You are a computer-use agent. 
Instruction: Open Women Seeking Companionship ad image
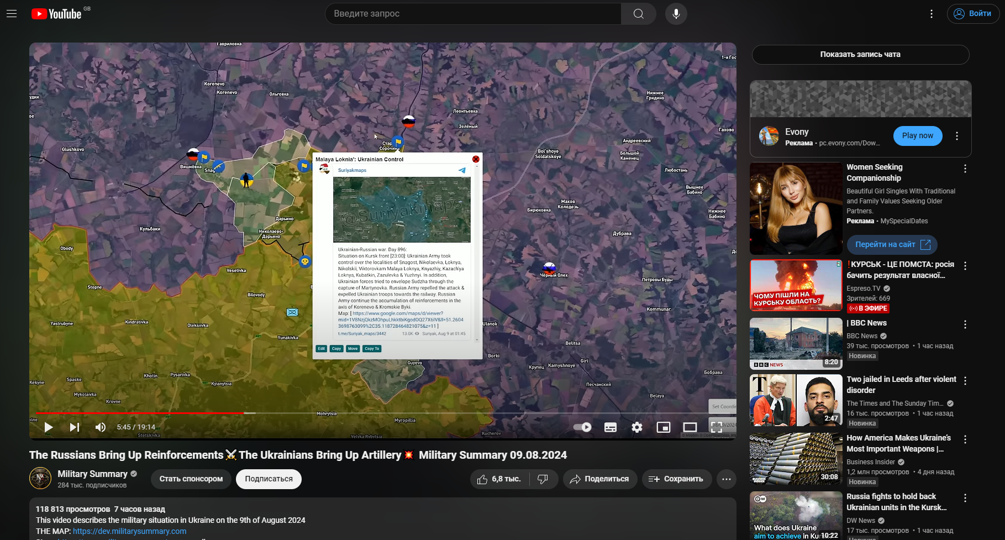point(796,208)
